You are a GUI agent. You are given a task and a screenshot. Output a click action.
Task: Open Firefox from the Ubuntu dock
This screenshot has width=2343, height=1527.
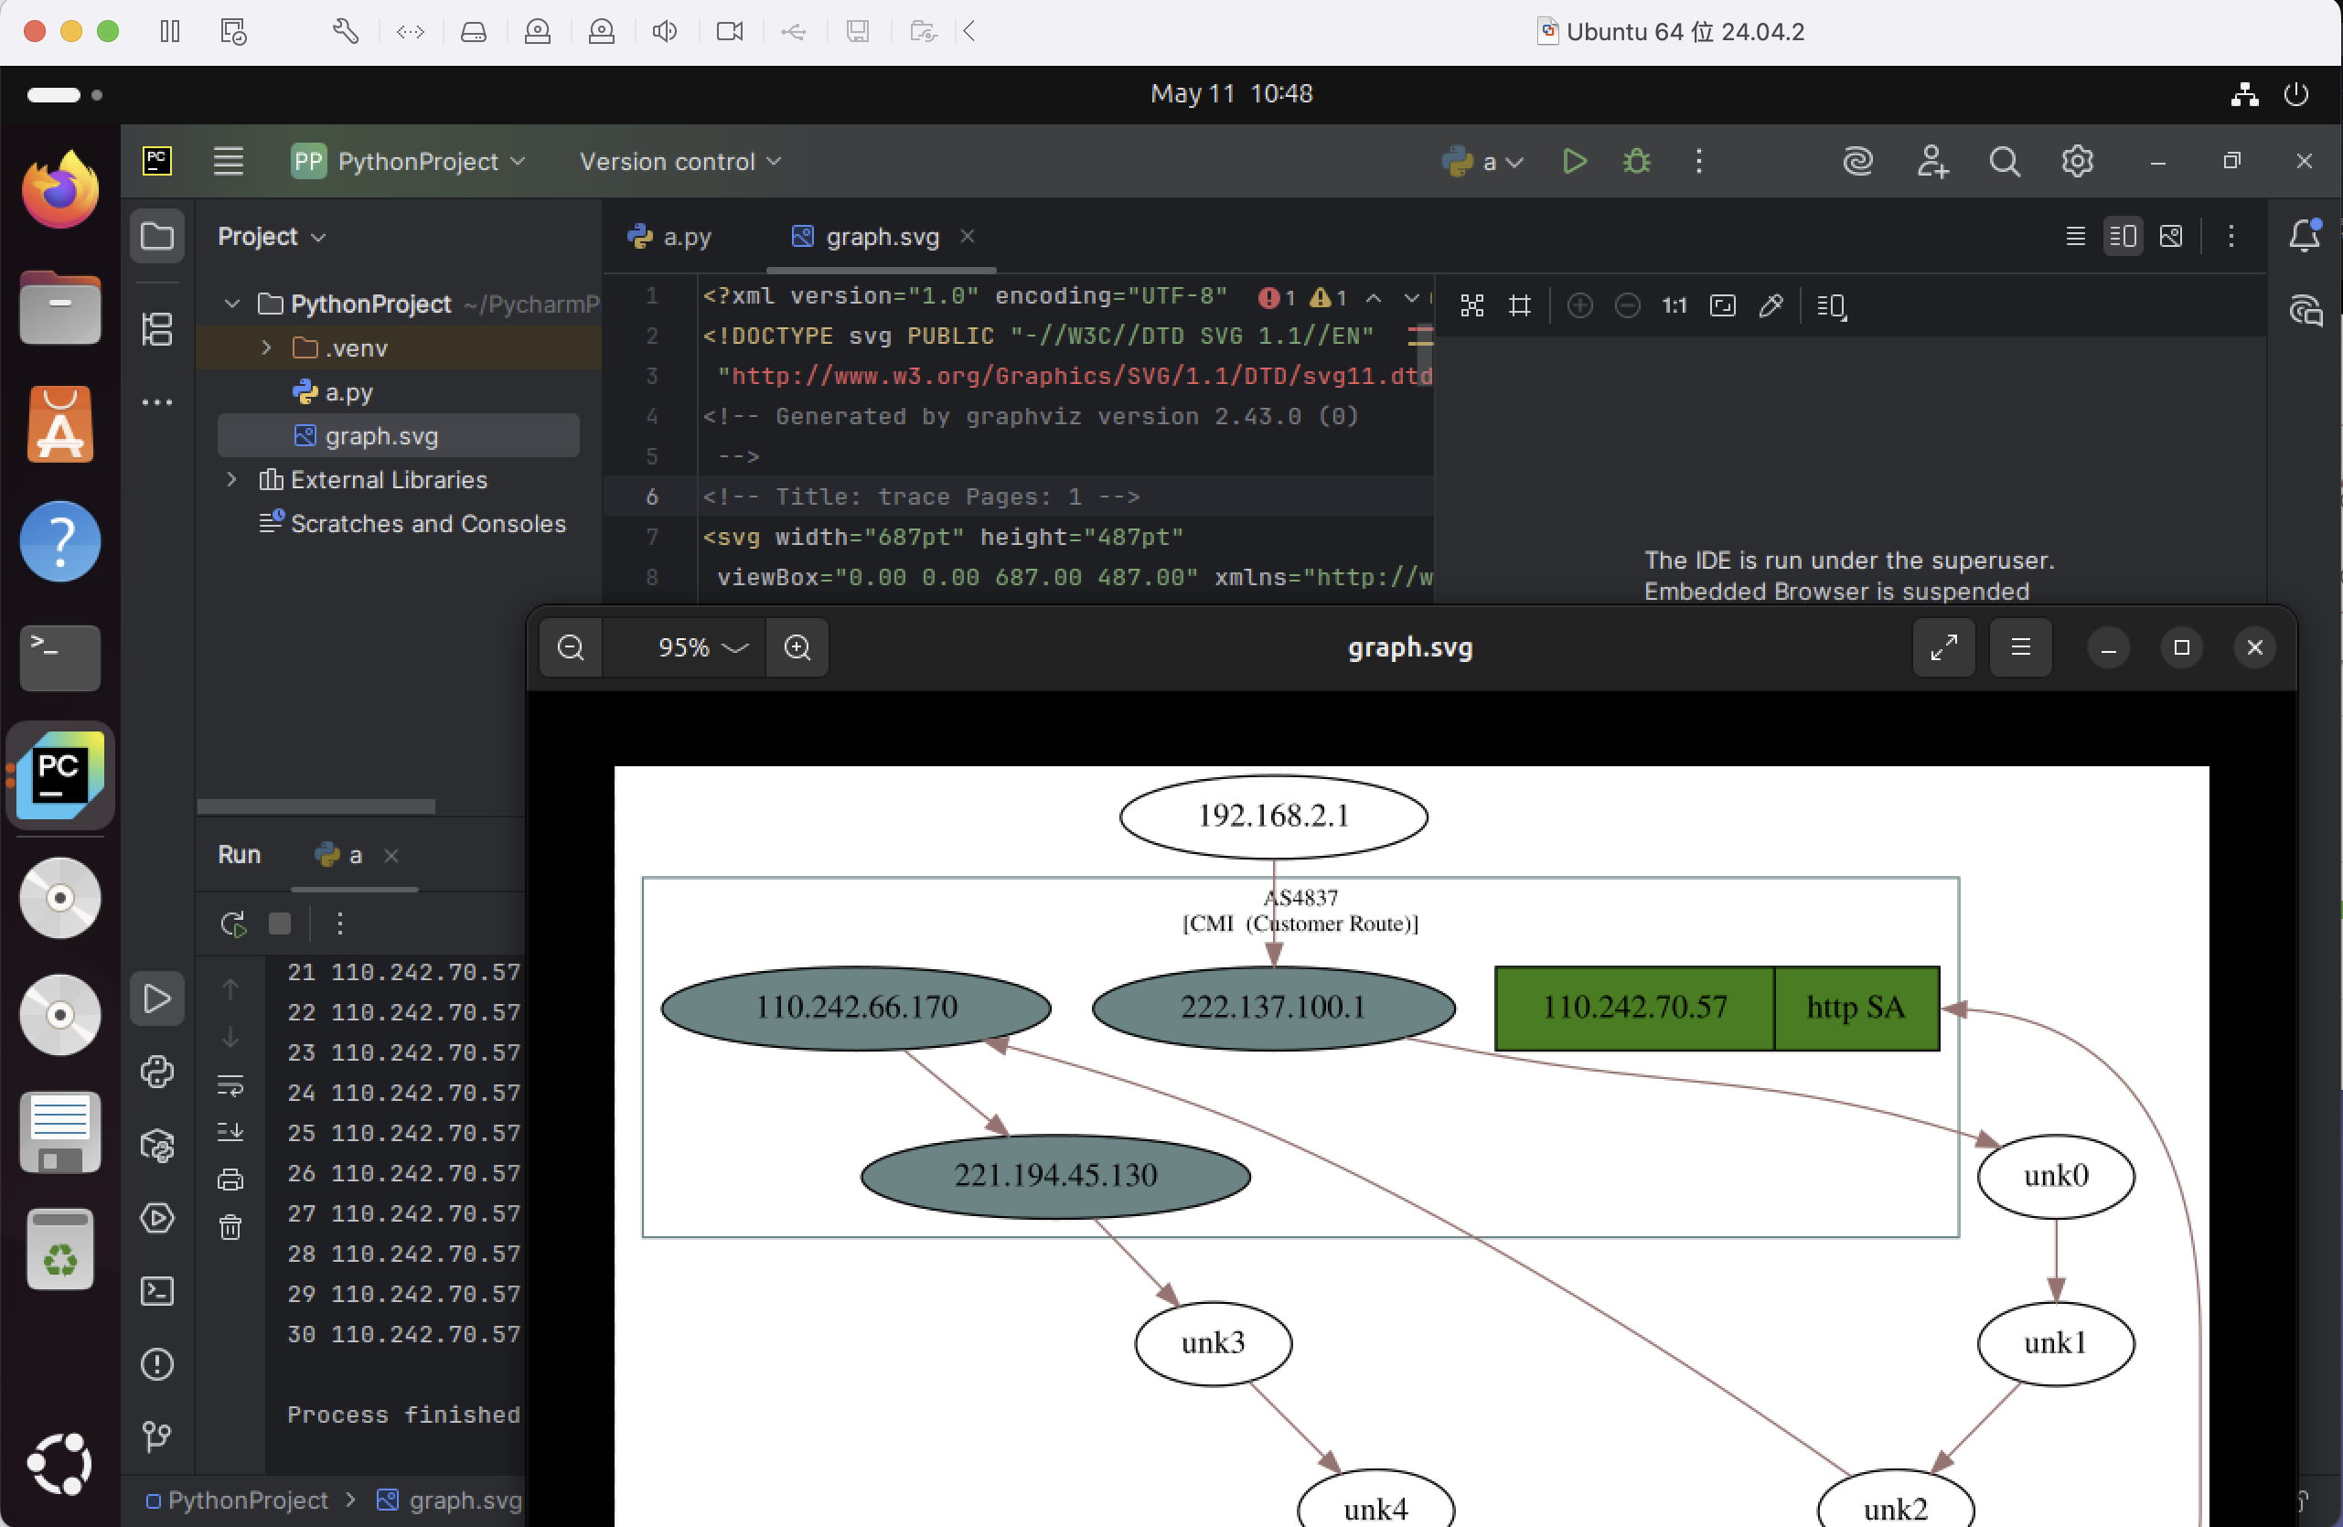coord(60,190)
